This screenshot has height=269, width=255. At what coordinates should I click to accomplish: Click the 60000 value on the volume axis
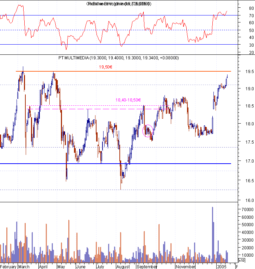tap(248, 217)
